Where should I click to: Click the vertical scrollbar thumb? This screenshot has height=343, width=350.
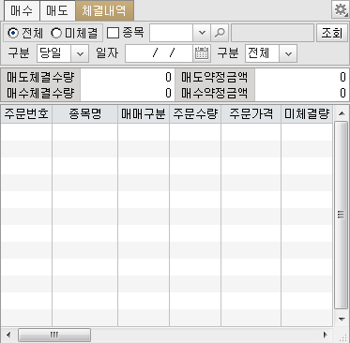pos(342,215)
